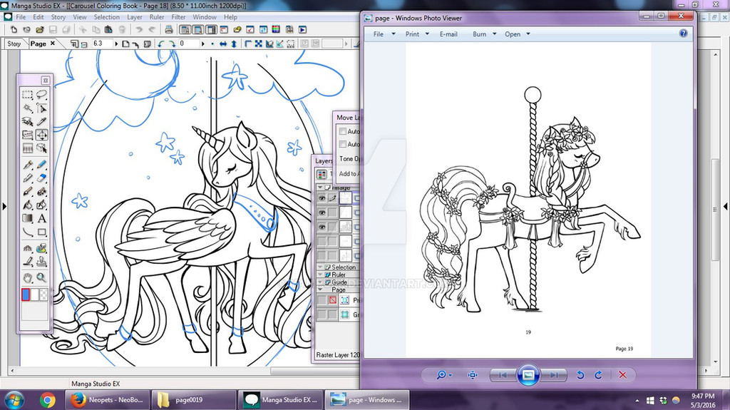This screenshot has height=410, width=730.
Task: Open Photo Viewer zoom magnifier control
Action: (443, 375)
